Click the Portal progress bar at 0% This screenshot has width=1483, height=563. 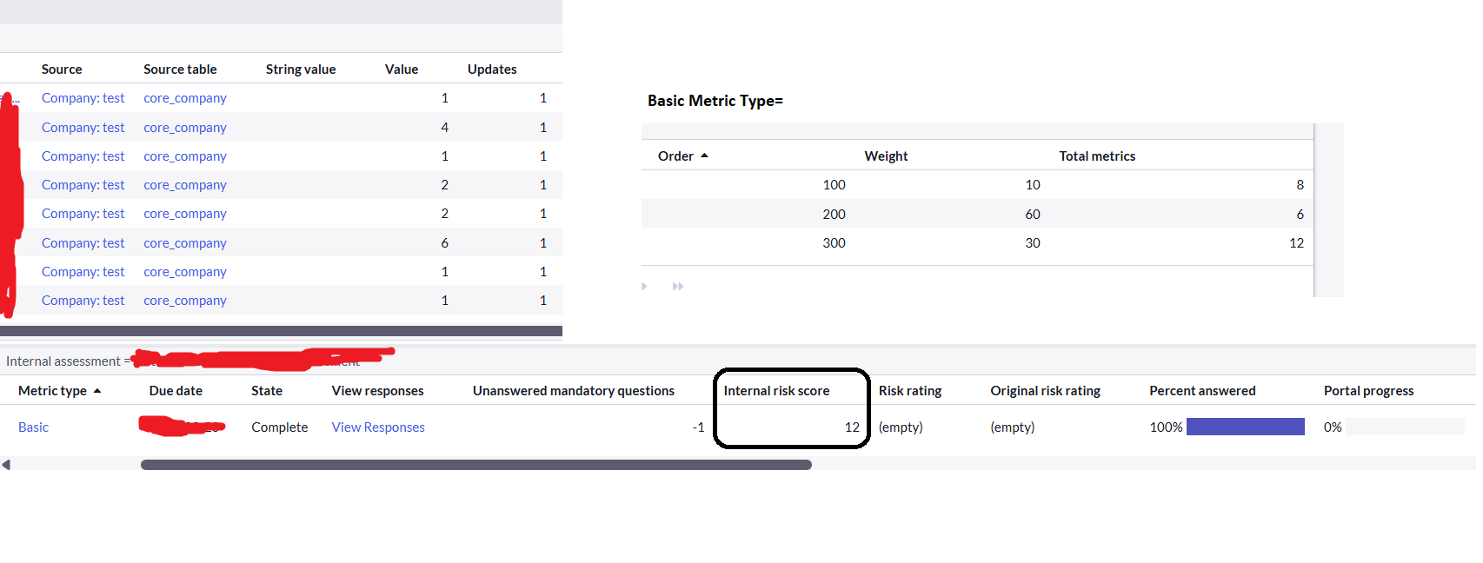click(1406, 427)
